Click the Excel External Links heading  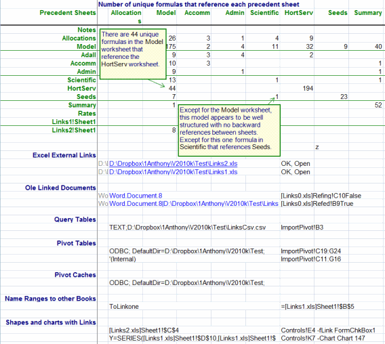point(64,155)
